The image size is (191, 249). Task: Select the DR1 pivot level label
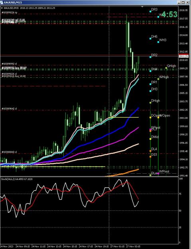pos(154,82)
